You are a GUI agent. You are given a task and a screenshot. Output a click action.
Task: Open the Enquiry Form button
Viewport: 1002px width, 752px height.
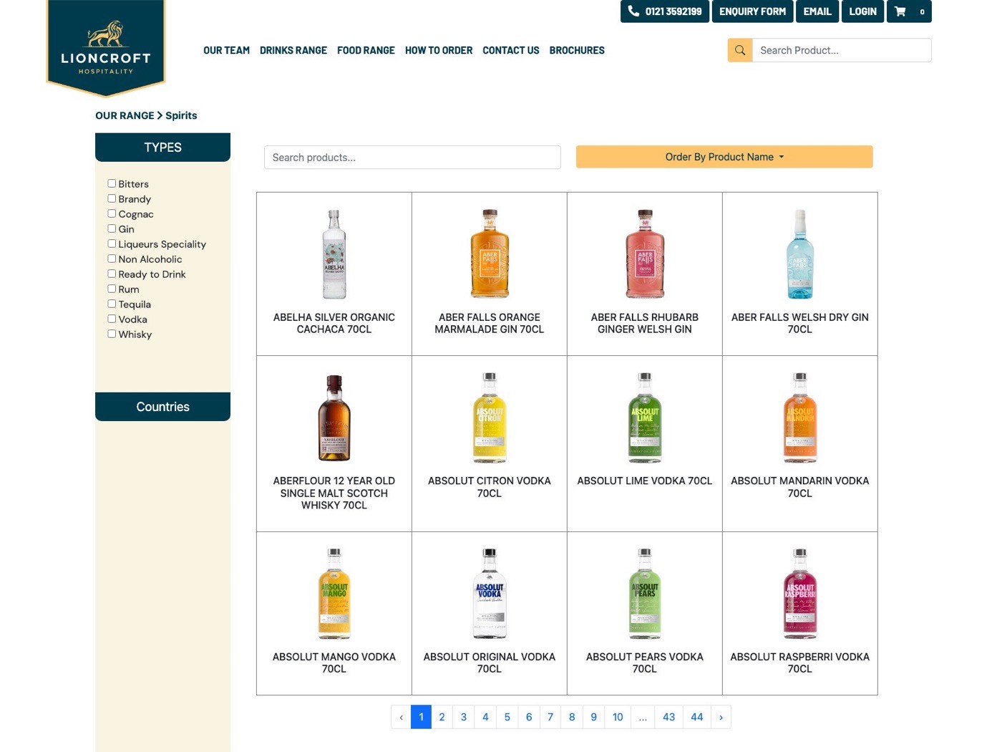(x=752, y=11)
